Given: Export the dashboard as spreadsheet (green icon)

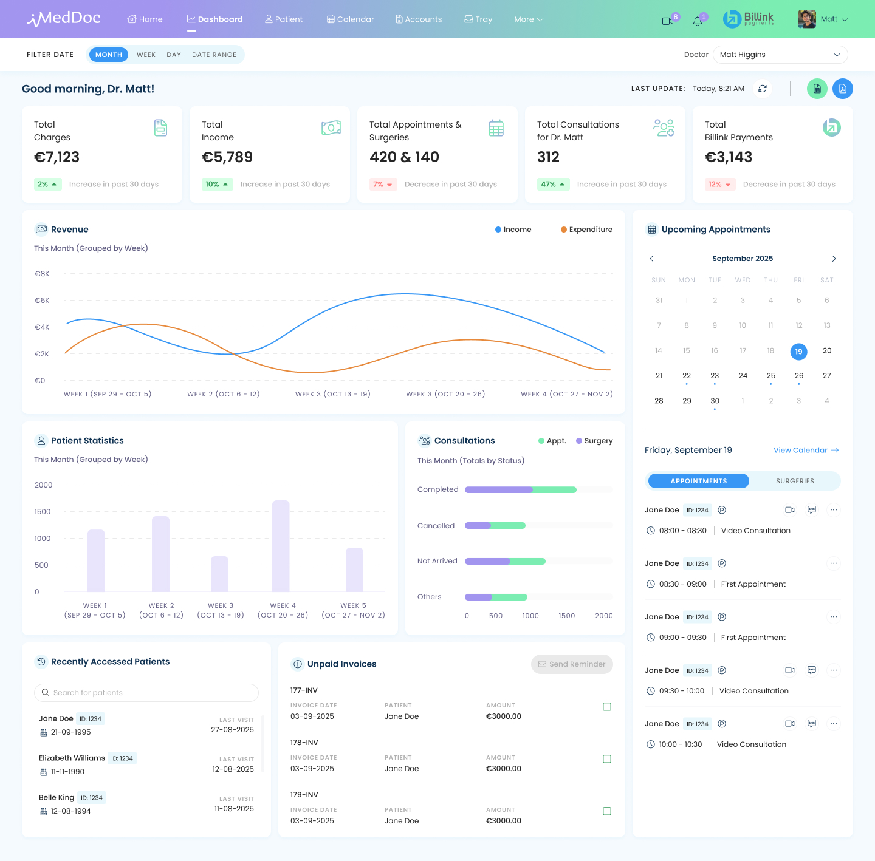Looking at the screenshot, I should click(817, 89).
